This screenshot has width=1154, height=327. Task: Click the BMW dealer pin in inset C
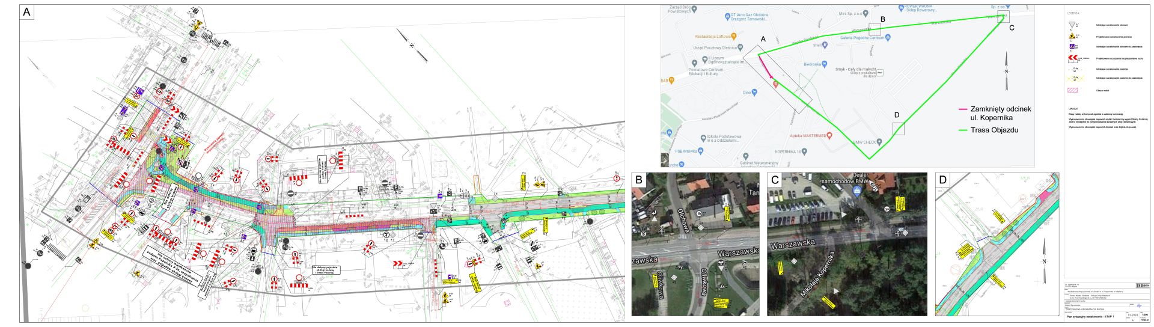click(x=858, y=190)
